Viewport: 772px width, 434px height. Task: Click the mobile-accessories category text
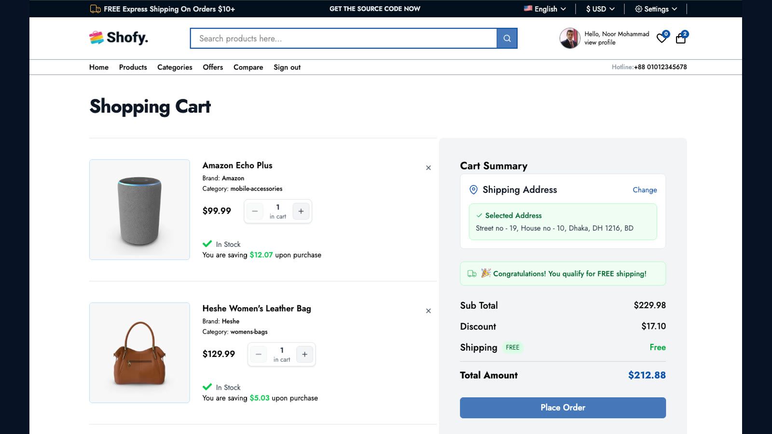pos(256,189)
